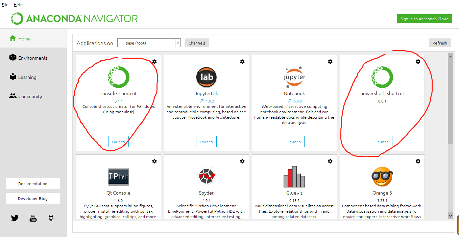Image resolution: width=459 pixels, height=237 pixels.
Task: Open the Developer Blog link button
Action: [x=33, y=198]
